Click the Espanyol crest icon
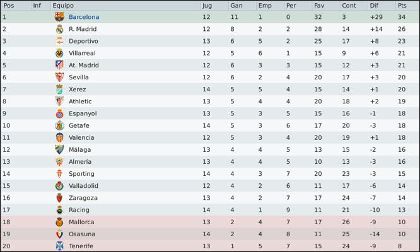 coord(59,113)
